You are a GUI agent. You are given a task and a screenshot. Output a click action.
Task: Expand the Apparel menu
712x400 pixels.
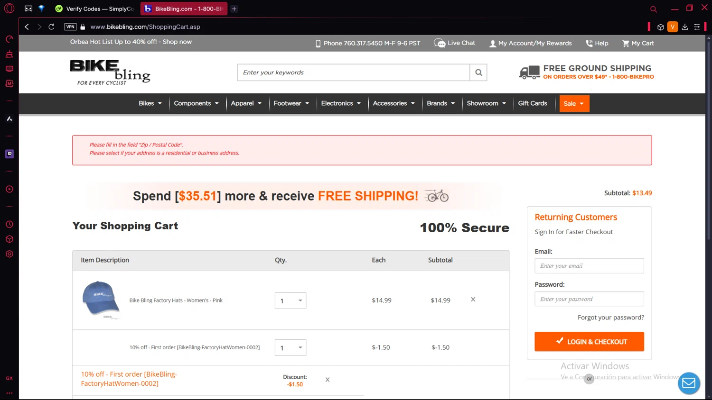(x=246, y=103)
